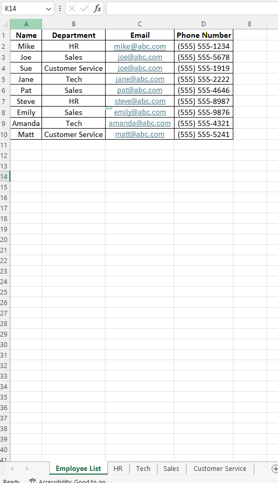Select column C header

click(x=140, y=24)
